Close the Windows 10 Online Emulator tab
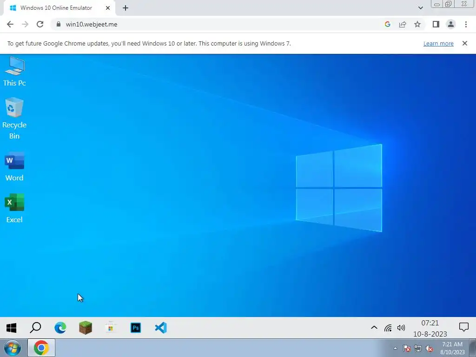The width and height of the screenshot is (476, 357). [x=108, y=8]
